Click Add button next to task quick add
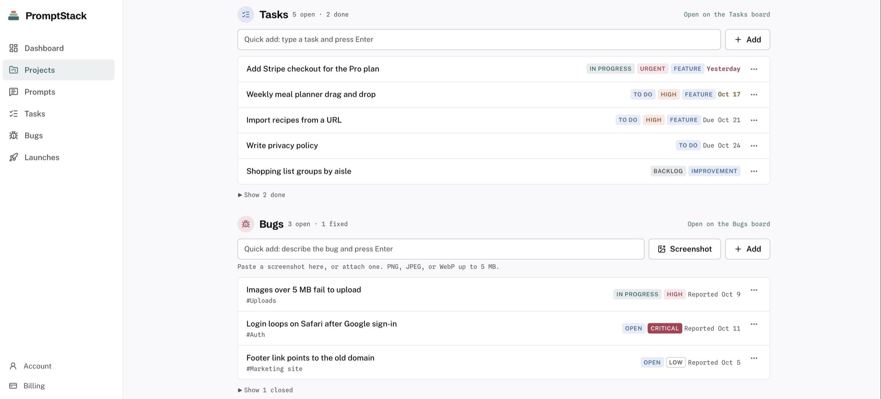The height and width of the screenshot is (399, 881). tap(747, 40)
